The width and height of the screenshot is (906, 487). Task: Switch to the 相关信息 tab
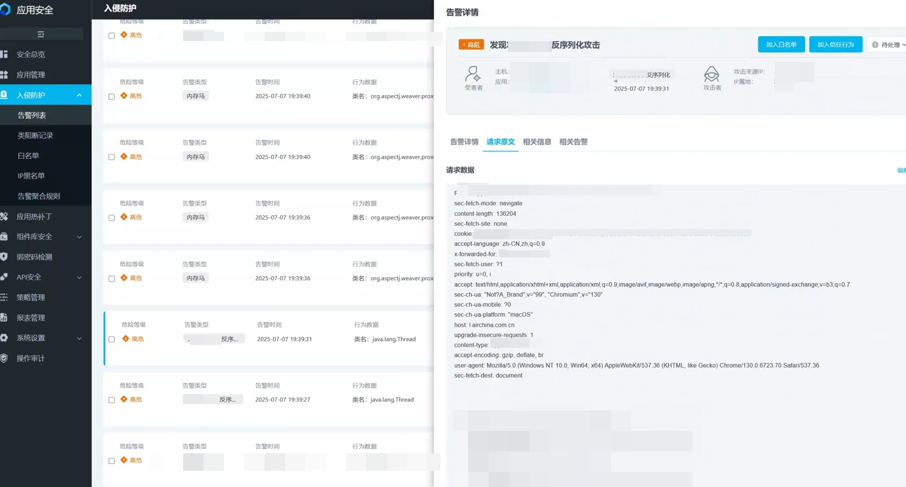537,142
